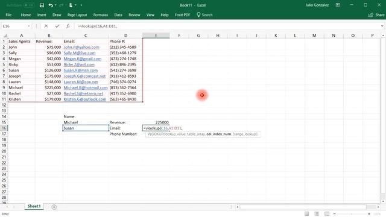
Task: Expand the formula bar with chevron
Action: point(382,26)
